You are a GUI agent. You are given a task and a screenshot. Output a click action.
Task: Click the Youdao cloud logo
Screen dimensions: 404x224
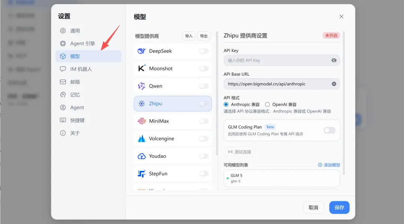[141, 156]
